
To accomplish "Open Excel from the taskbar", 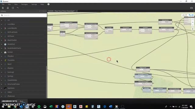I will coord(51,107).
